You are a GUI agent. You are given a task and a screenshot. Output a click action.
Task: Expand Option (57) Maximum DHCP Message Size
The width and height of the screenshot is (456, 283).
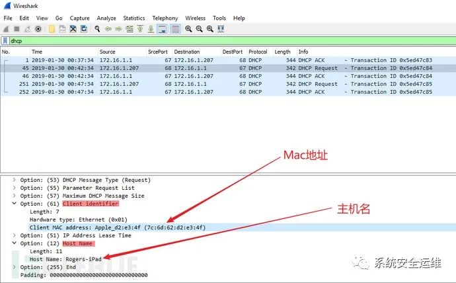(14, 196)
